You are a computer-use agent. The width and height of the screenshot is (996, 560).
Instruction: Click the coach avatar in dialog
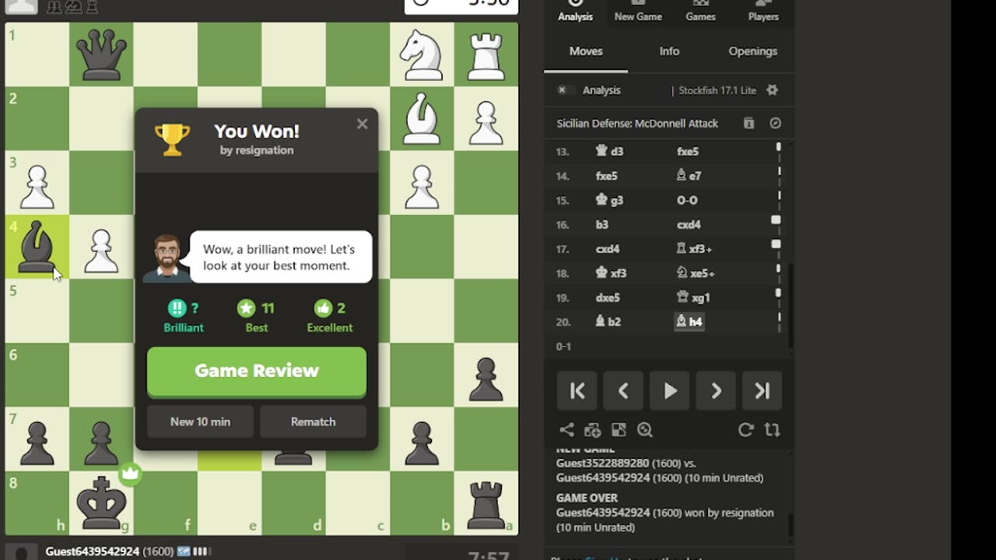tap(167, 258)
